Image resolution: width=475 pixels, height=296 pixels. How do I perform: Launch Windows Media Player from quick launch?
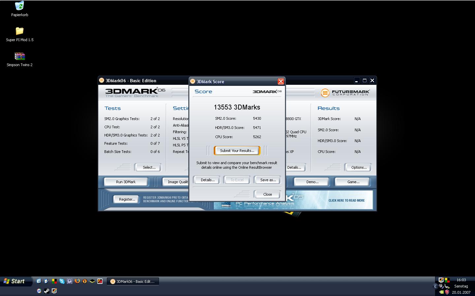[x=39, y=291]
